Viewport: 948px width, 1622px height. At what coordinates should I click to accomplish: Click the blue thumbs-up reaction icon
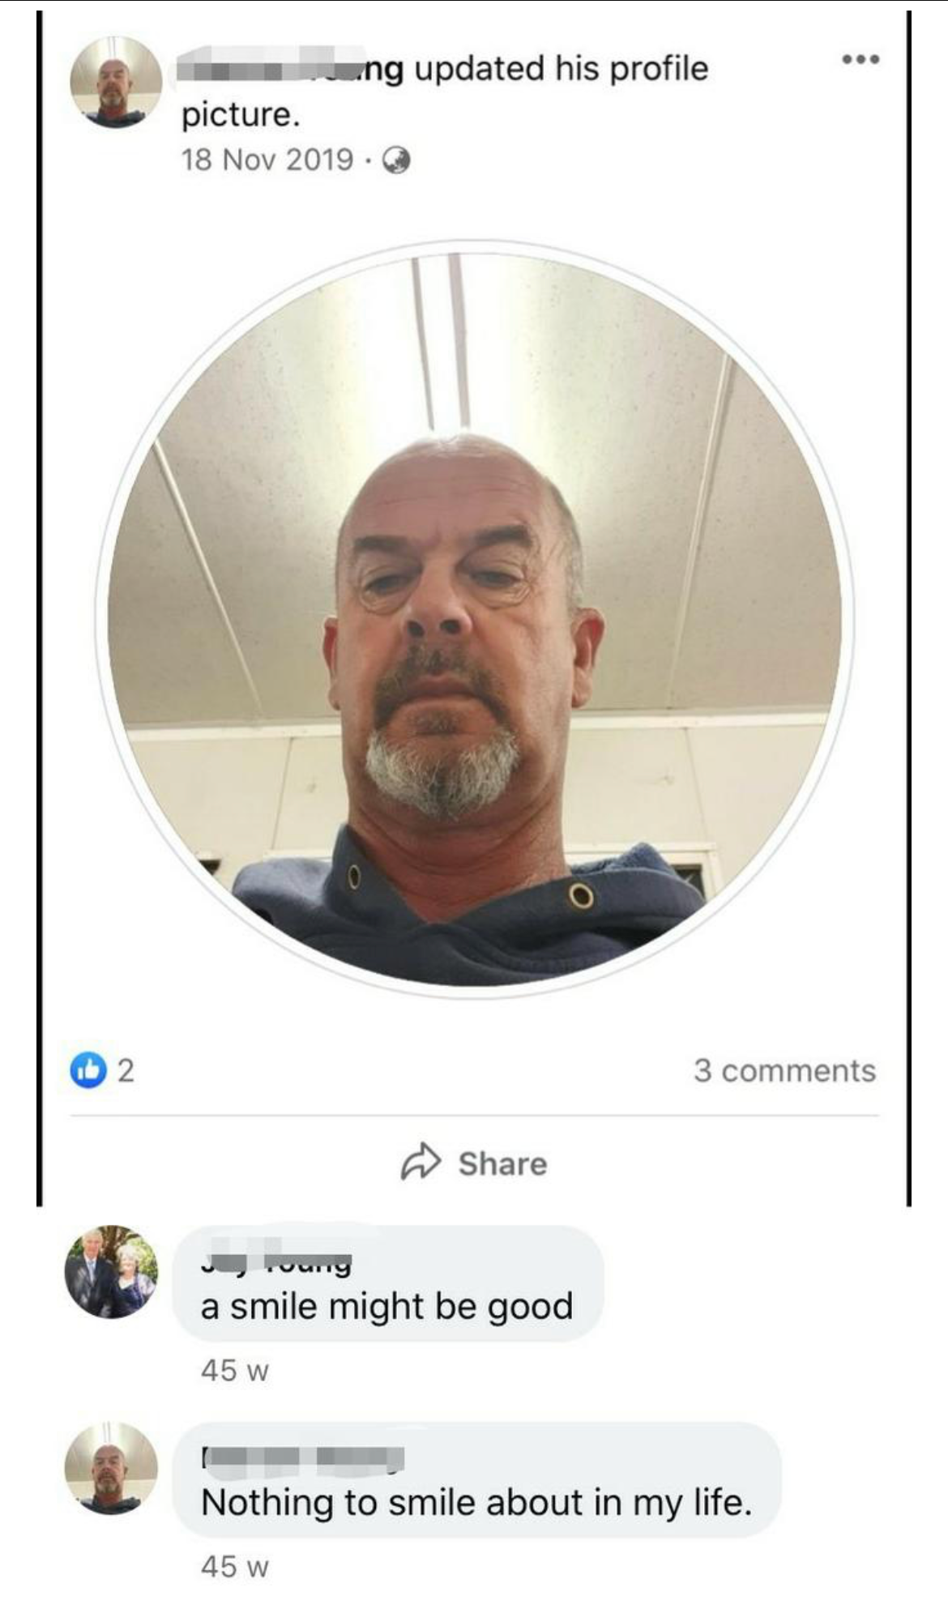pyautogui.click(x=88, y=1069)
